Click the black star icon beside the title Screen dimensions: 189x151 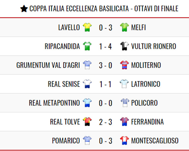(x=24, y=9)
